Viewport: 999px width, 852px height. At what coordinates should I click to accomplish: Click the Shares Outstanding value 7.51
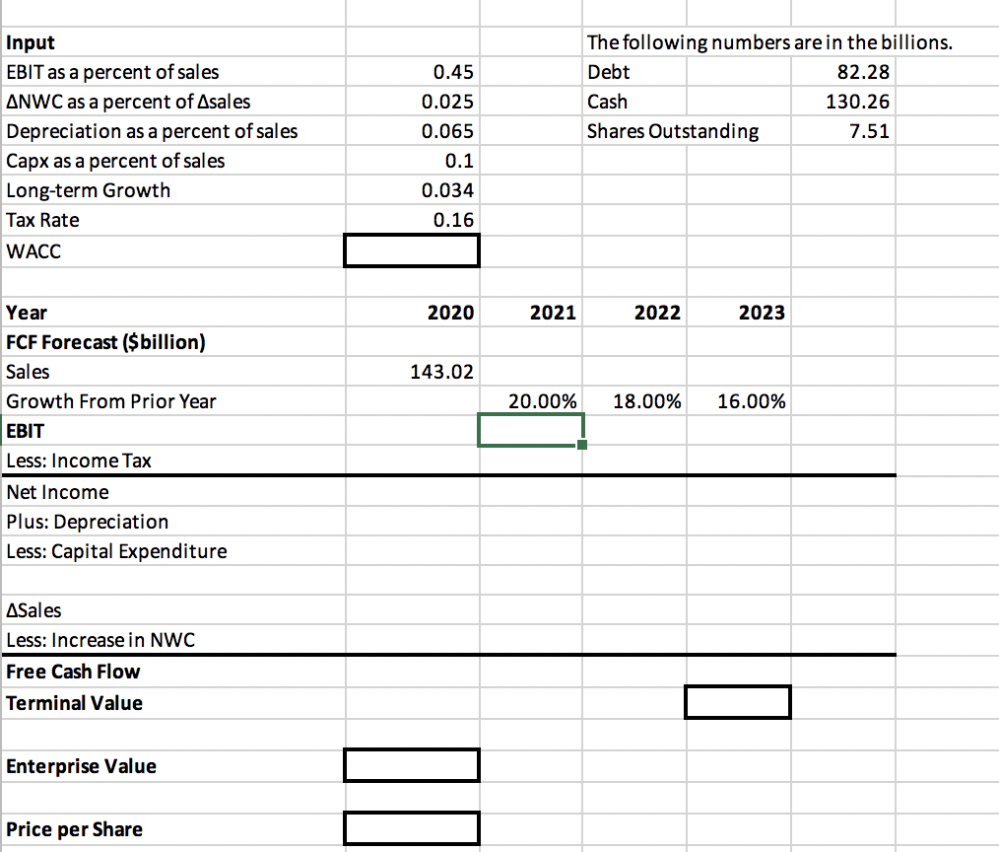click(x=842, y=130)
